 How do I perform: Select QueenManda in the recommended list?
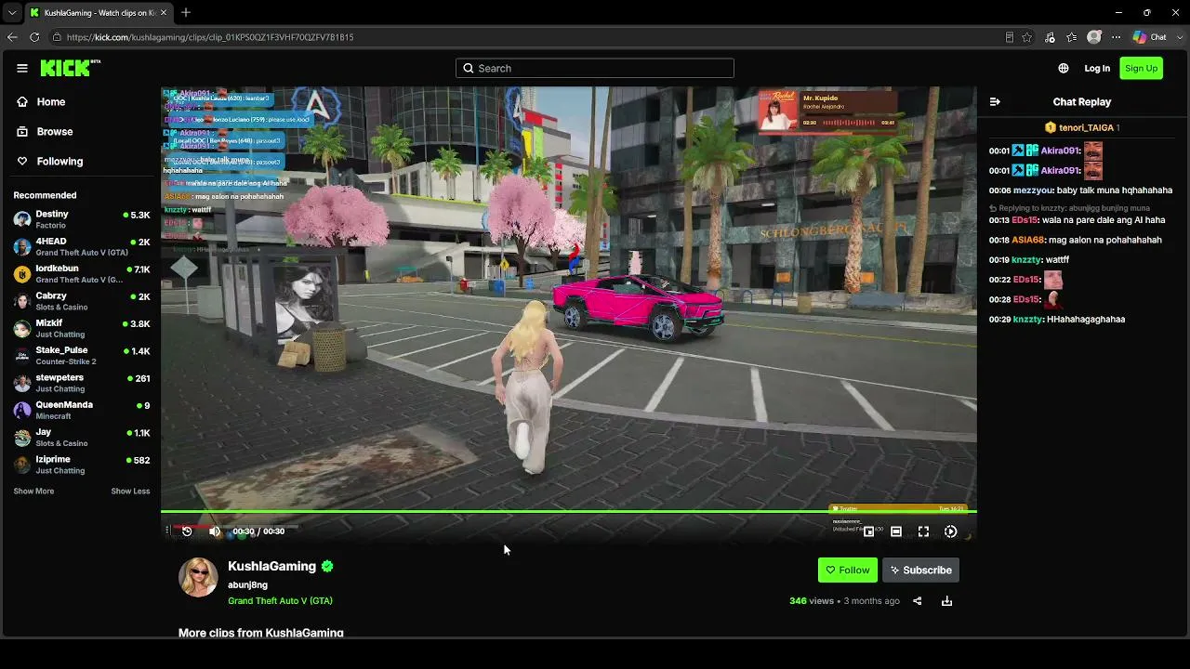point(82,410)
